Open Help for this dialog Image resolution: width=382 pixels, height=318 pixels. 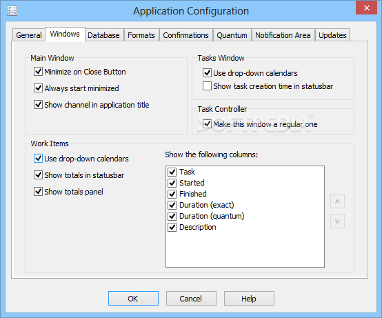[x=249, y=299]
